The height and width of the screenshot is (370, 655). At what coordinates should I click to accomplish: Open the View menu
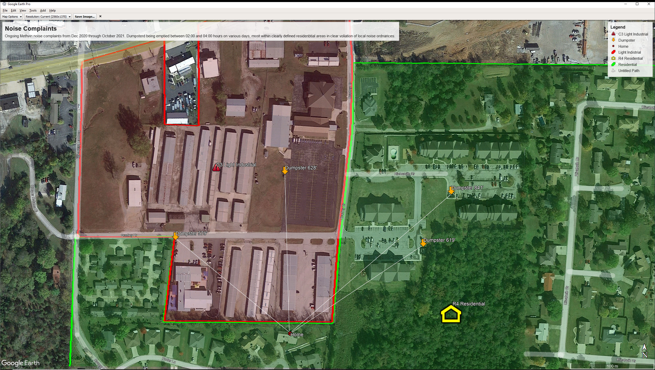click(x=23, y=10)
